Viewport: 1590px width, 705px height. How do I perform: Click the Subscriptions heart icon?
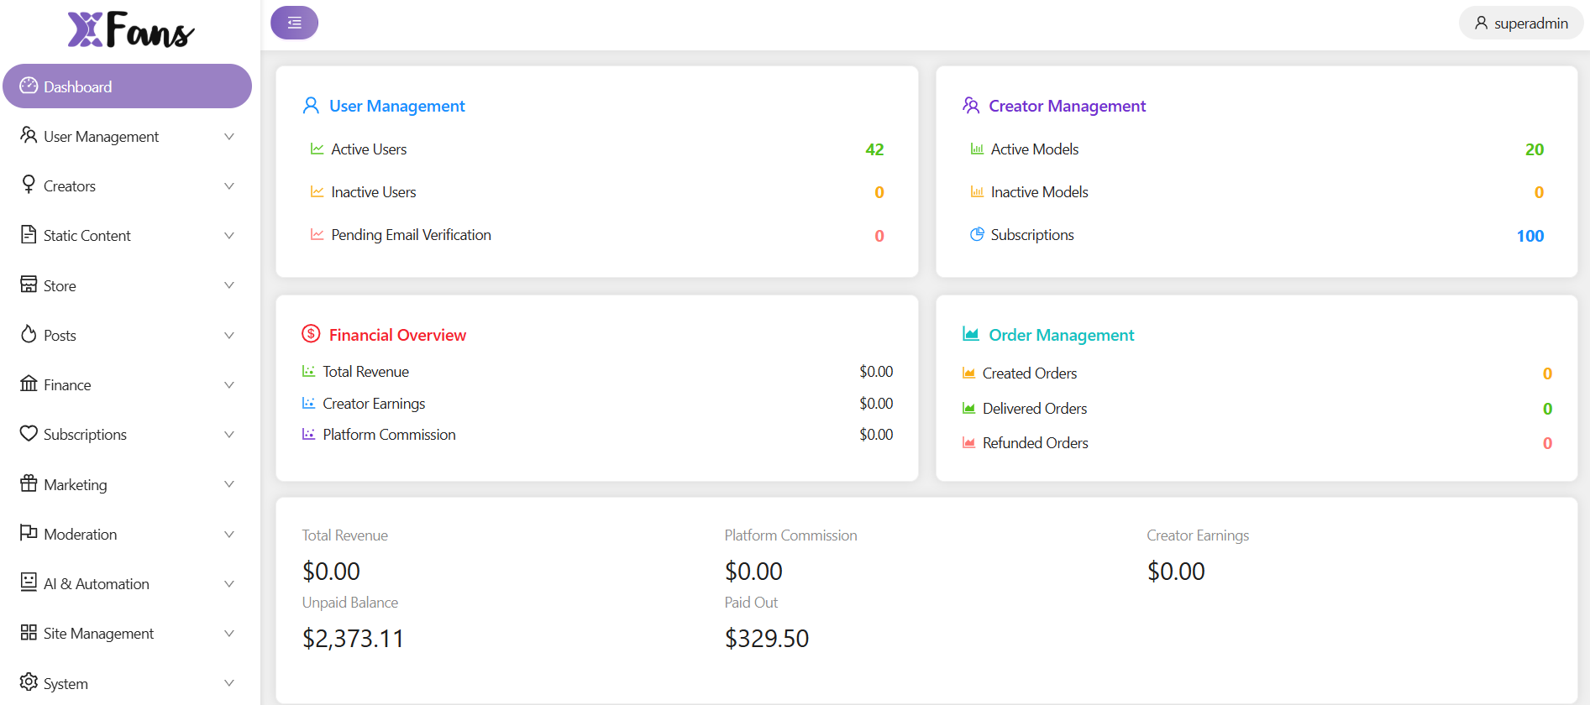pyautogui.click(x=29, y=433)
